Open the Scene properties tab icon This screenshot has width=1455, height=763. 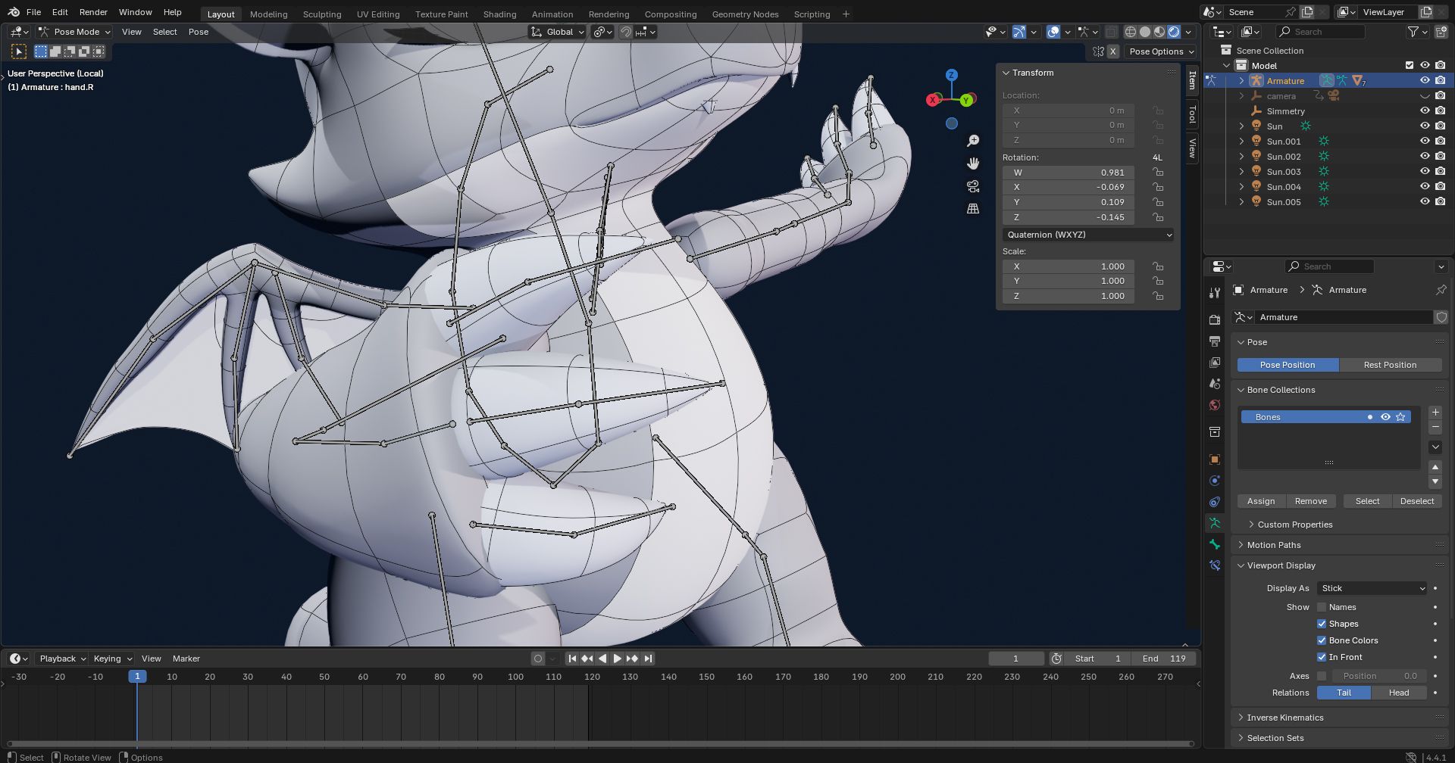[x=1215, y=384]
